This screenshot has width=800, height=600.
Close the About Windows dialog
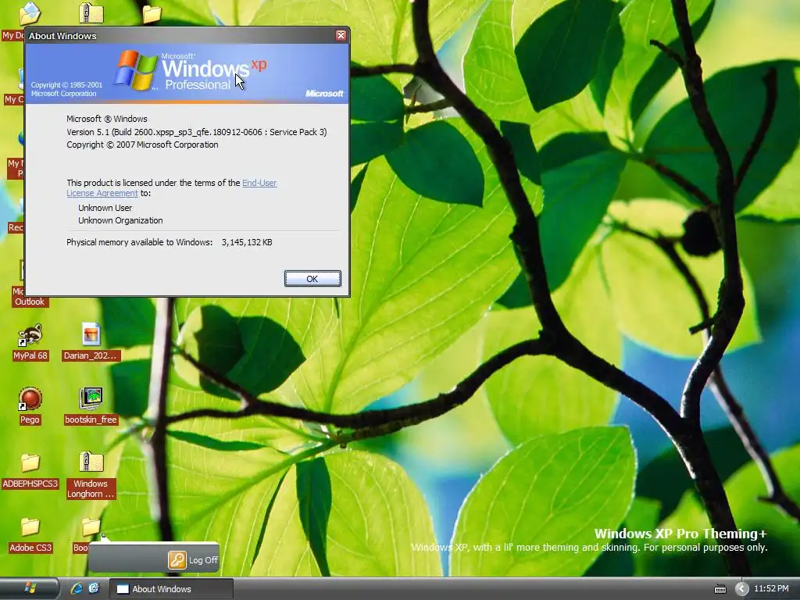click(x=341, y=35)
